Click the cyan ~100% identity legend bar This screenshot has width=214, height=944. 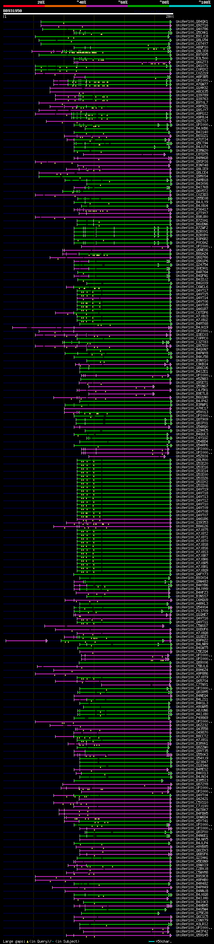190,6
